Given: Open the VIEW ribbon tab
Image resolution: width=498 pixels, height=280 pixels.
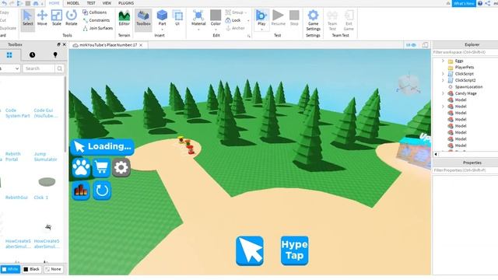Looking at the screenshot, I should [107, 3].
